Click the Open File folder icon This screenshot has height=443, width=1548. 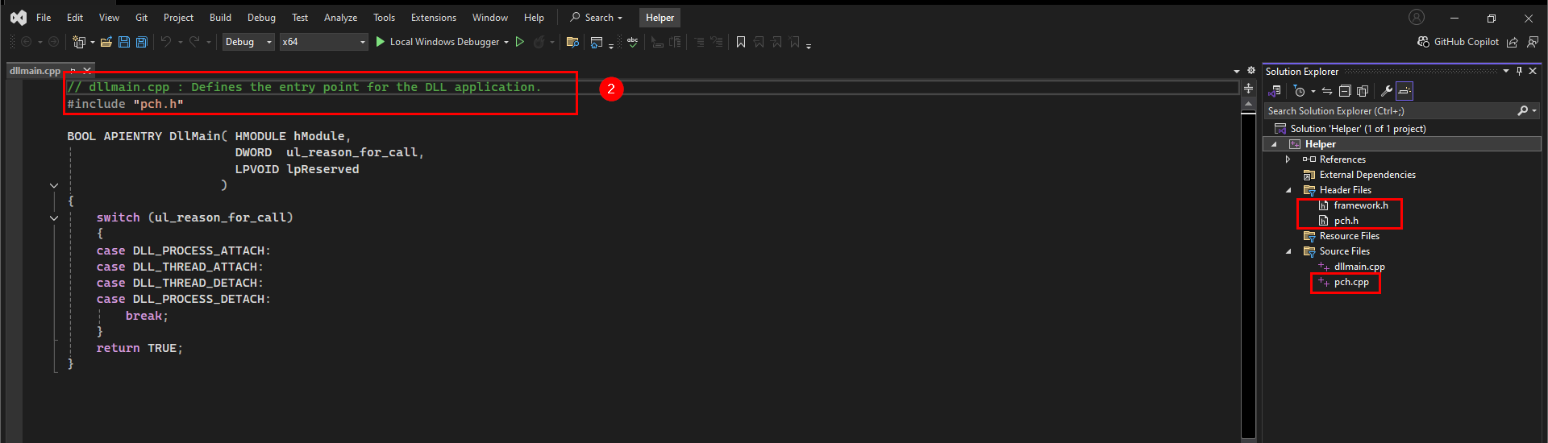pyautogui.click(x=106, y=42)
